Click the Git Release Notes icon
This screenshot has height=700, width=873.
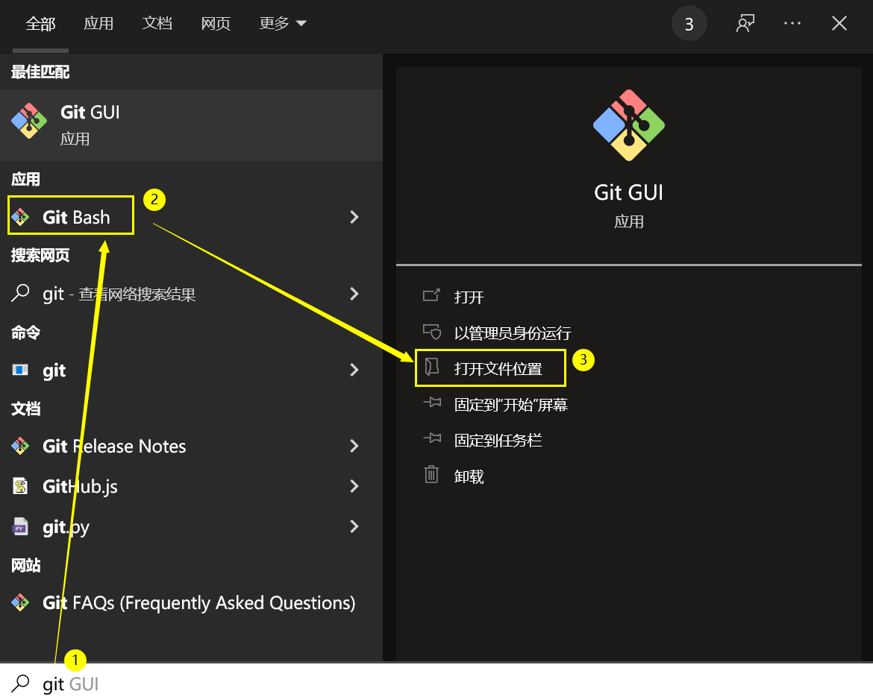(21, 446)
